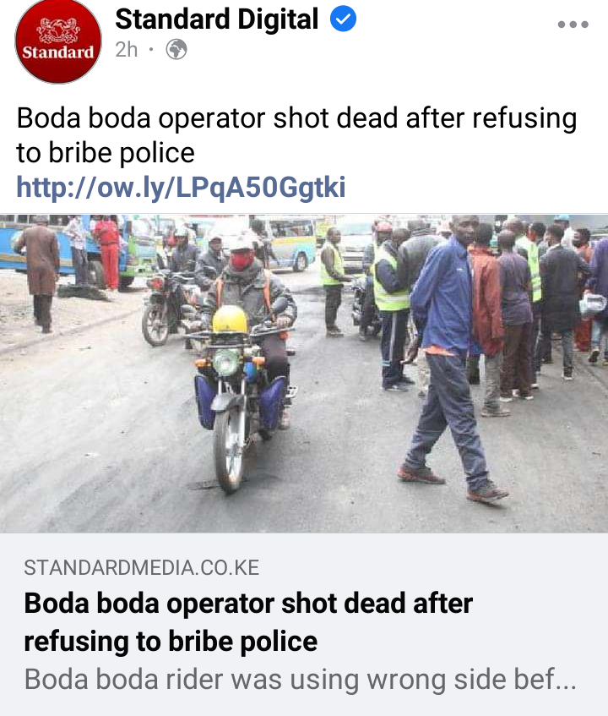The height and width of the screenshot is (716, 608).
Task: Click the public globe audience icon
Action: (x=176, y=49)
